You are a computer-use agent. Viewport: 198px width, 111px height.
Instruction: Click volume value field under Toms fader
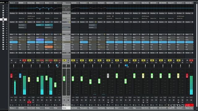64,97
